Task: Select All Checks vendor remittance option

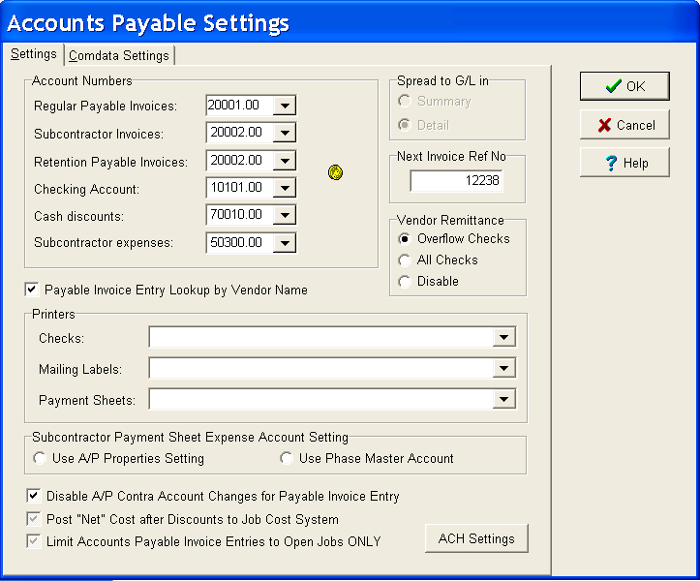Action: tap(405, 260)
